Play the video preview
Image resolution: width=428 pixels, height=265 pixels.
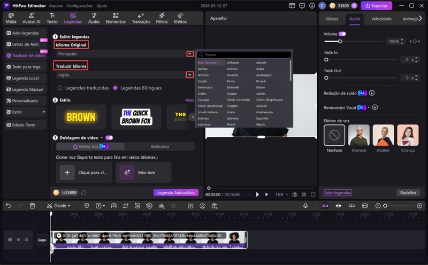pos(257,194)
